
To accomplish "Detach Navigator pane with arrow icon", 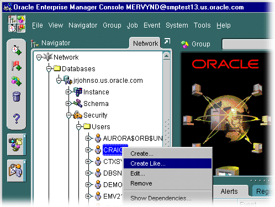I will tap(167, 41).
